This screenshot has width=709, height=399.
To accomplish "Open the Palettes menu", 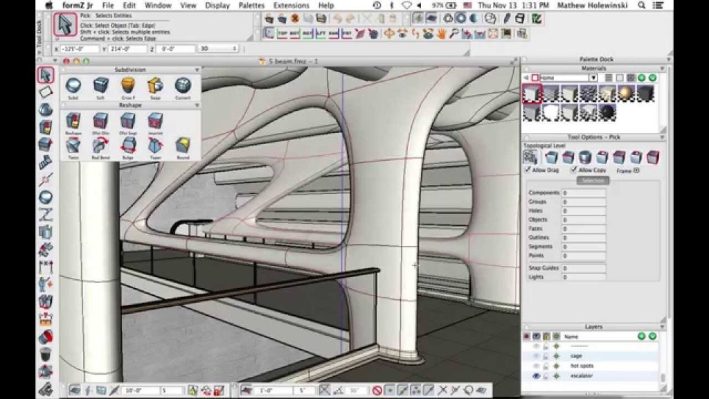I will point(251,6).
